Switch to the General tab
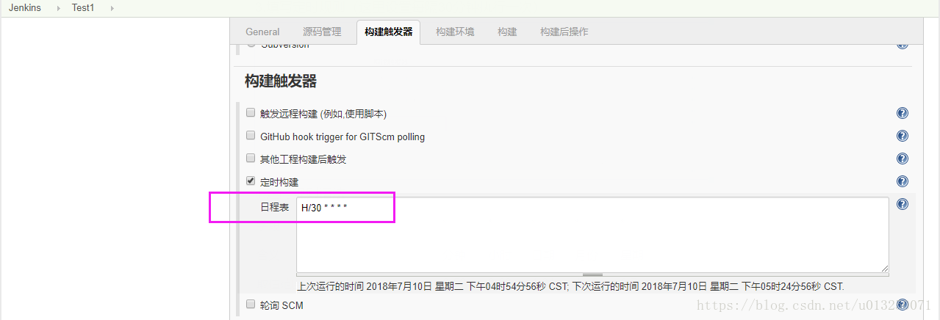The height and width of the screenshot is (320, 940). (262, 32)
